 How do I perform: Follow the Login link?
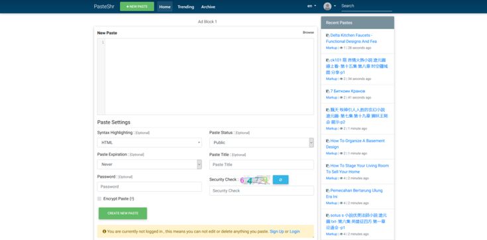tap(294, 231)
